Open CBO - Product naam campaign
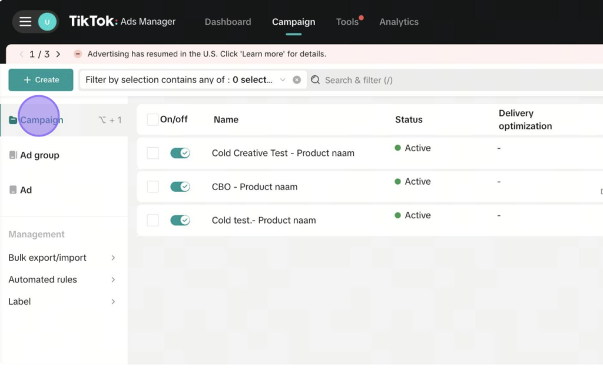This screenshot has width=603, height=373. coord(254,186)
